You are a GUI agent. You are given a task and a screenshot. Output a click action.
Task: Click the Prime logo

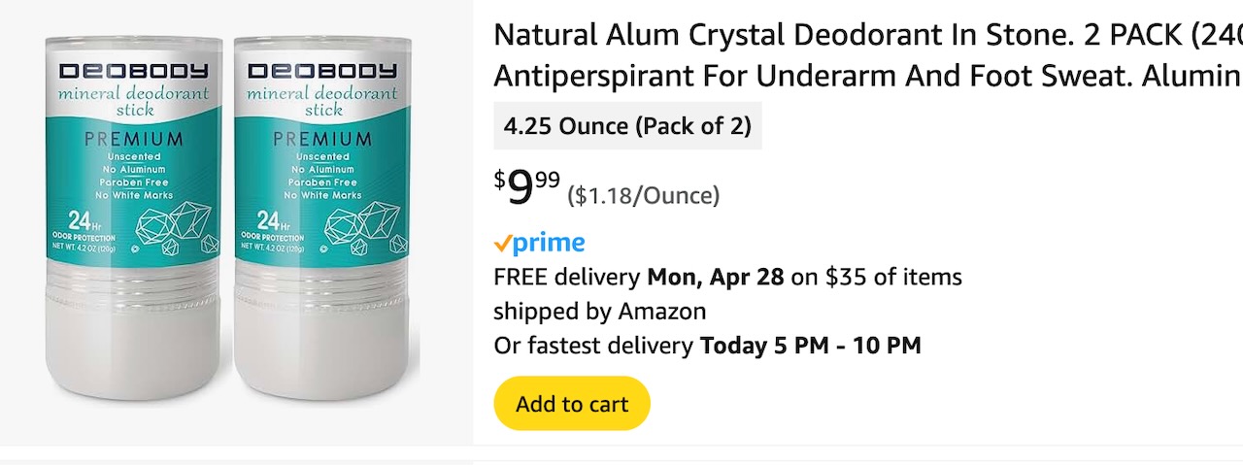pyautogui.click(x=539, y=243)
